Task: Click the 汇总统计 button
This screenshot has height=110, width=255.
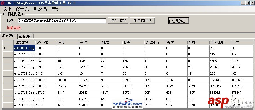Action: (179, 21)
